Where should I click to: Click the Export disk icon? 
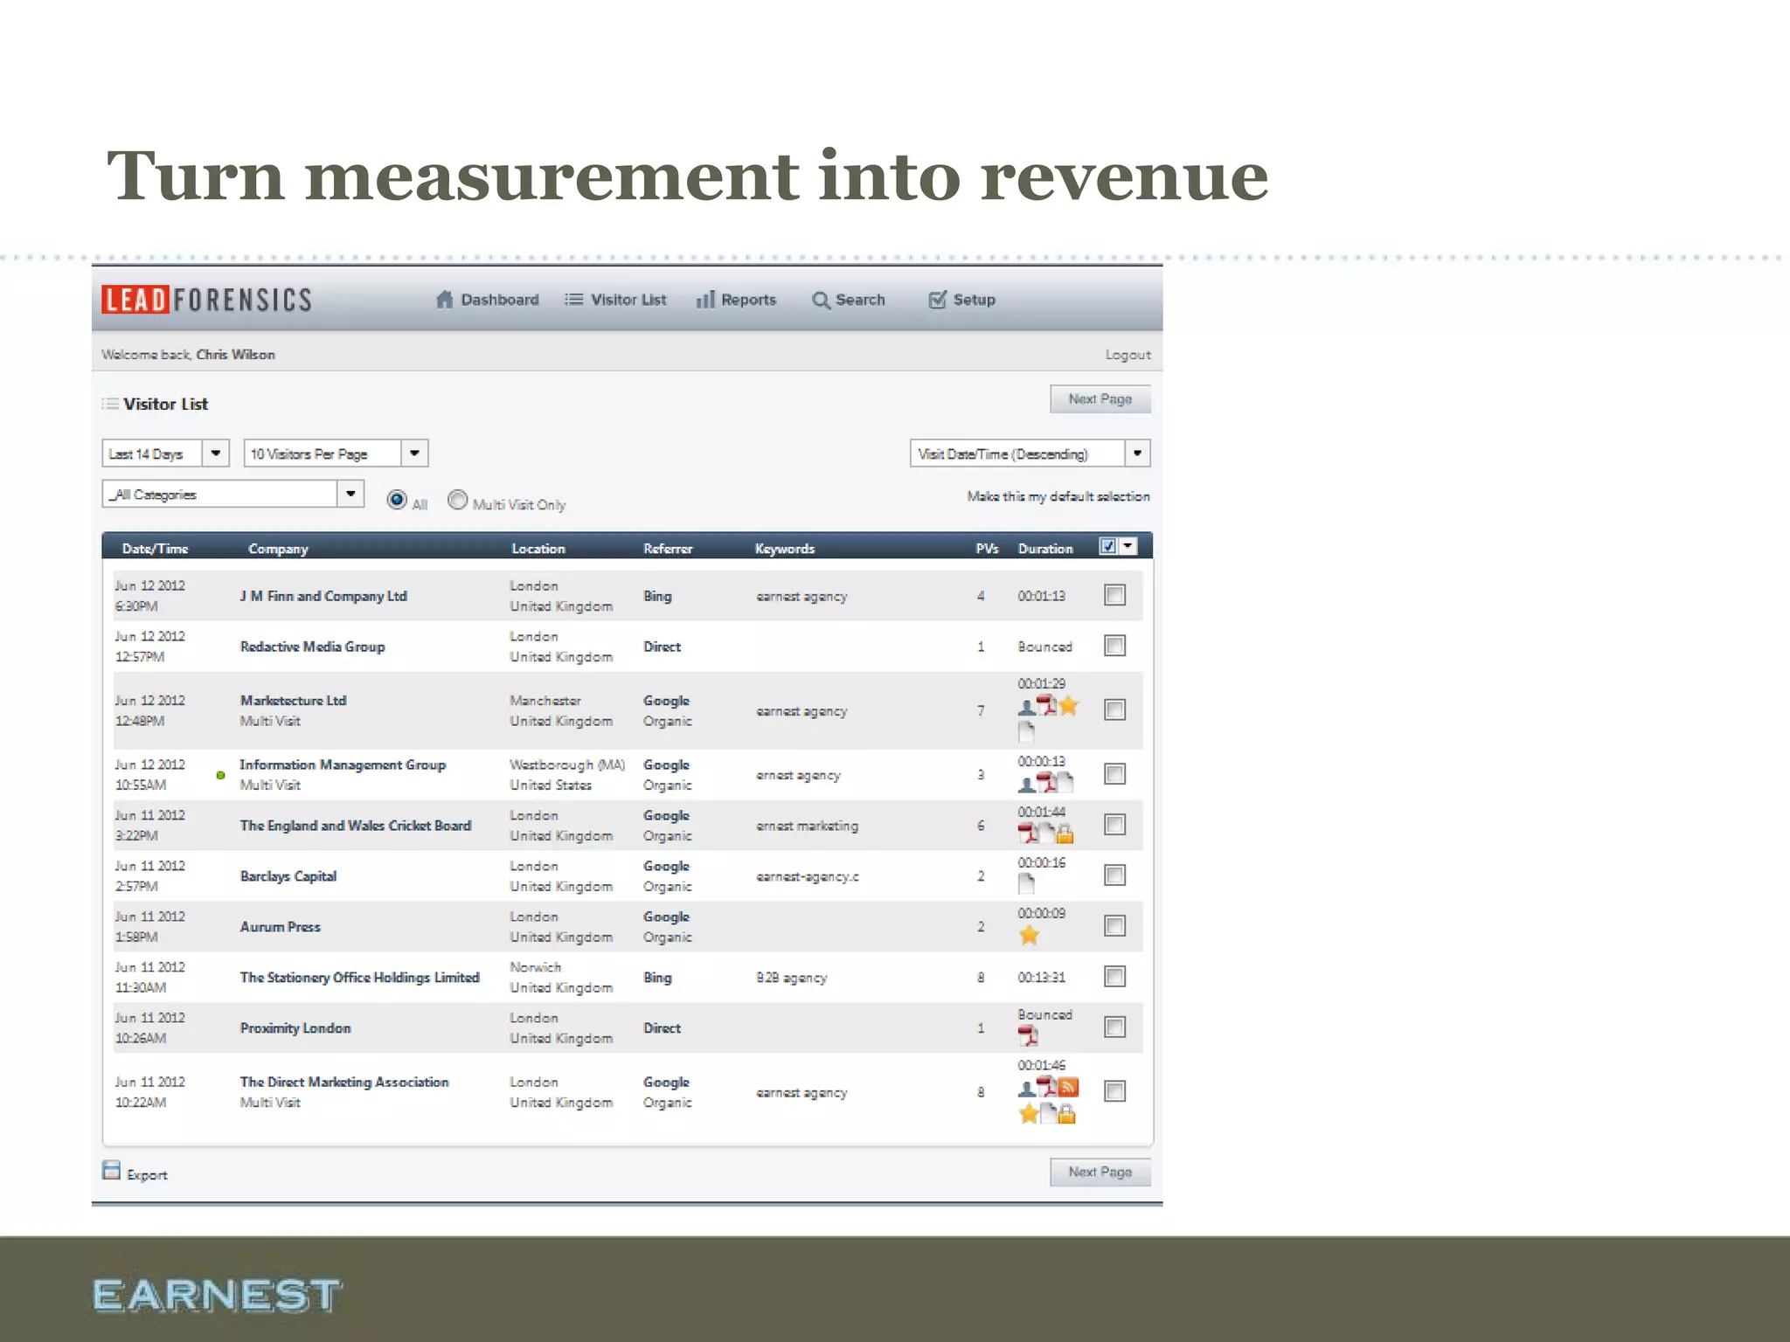[111, 1170]
